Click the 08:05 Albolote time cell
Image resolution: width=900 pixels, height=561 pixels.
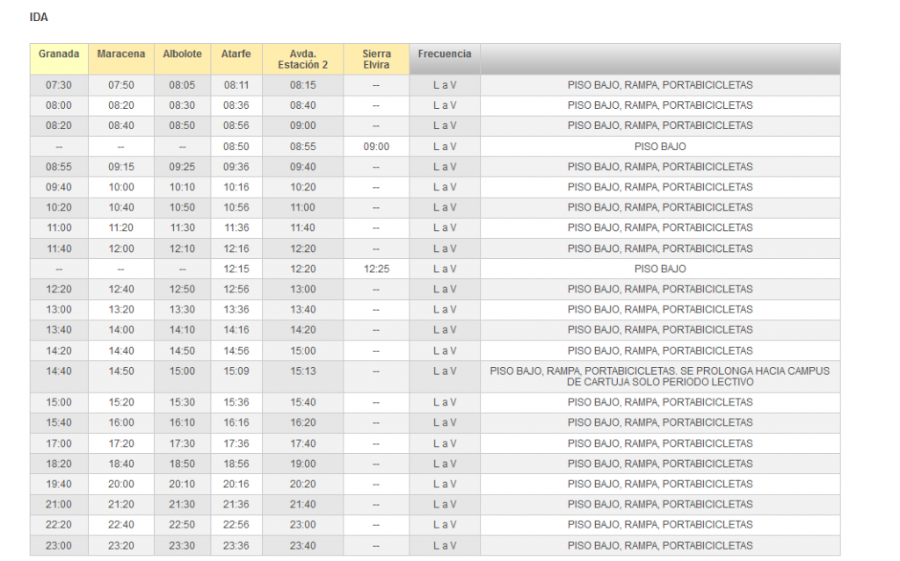click(182, 85)
